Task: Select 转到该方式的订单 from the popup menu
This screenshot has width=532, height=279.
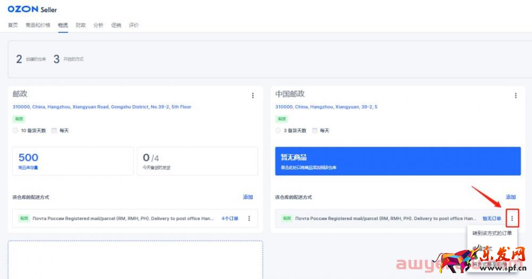Action: click(x=492, y=233)
